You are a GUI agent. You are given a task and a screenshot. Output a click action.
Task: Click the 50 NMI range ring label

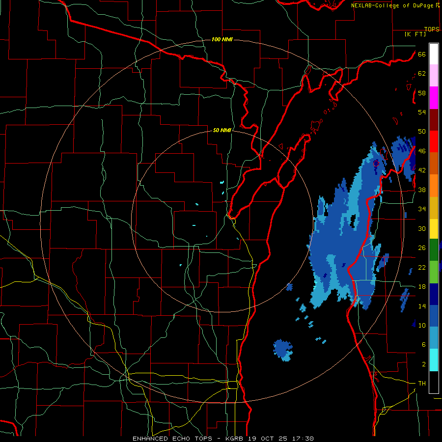coord(222,130)
